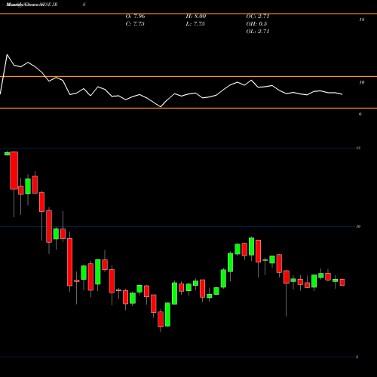Image resolution: width=377 pixels, height=377 pixels.
Task: Click the close value 'C: 7.75'
Action: 135,24
